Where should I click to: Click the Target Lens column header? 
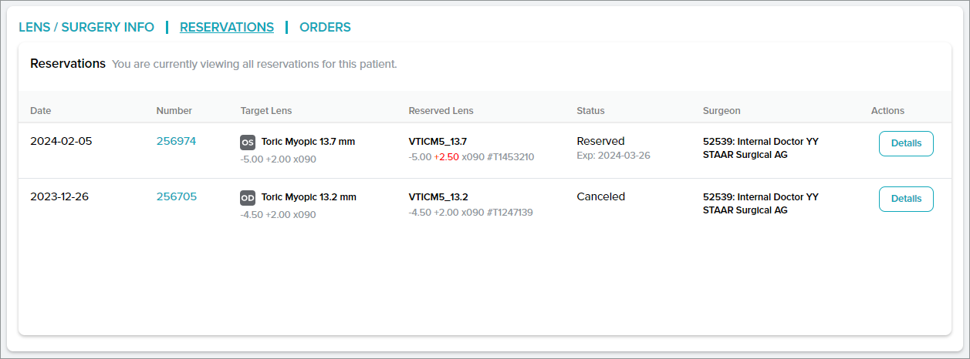pyautogui.click(x=266, y=111)
